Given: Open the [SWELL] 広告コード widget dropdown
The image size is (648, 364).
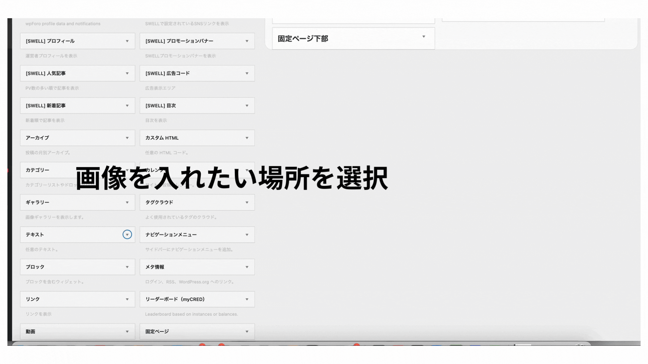Looking at the screenshot, I should click(247, 73).
